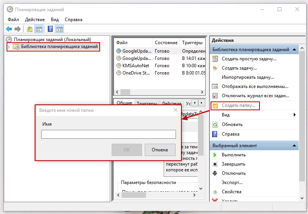Expand the Библиотека планировщика заданий tree node

point(9,47)
